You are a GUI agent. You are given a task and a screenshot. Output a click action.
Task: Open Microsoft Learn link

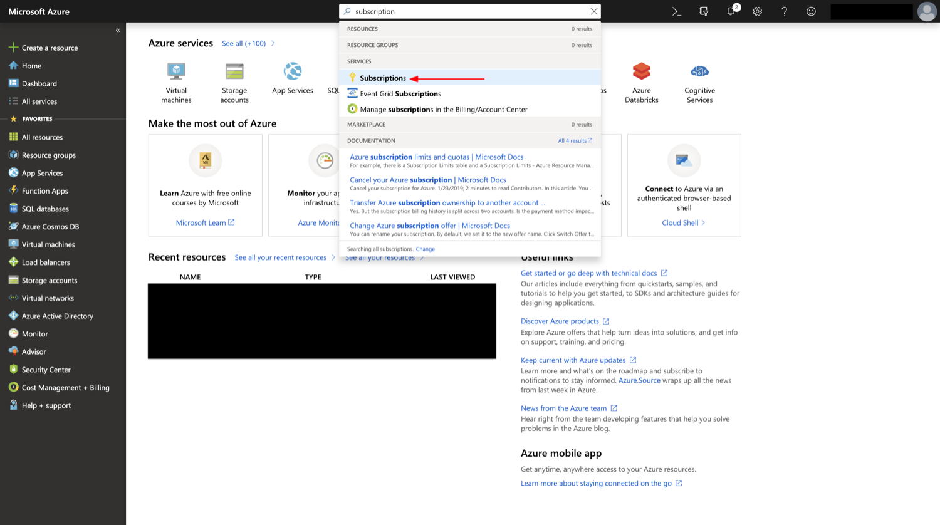point(205,222)
